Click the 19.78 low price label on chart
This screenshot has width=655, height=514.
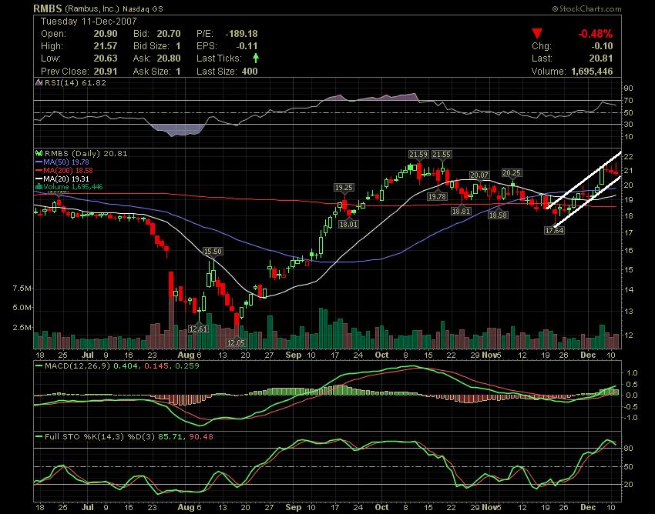click(x=438, y=196)
